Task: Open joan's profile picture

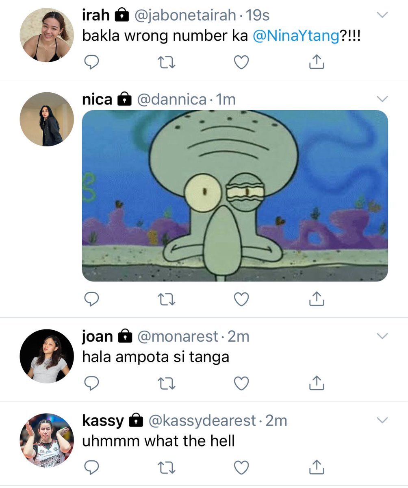Action: coord(47,356)
